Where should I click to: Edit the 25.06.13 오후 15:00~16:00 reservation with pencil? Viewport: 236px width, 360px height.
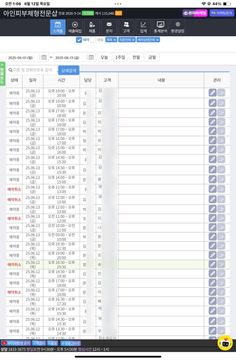pyautogui.click(x=212, y=150)
